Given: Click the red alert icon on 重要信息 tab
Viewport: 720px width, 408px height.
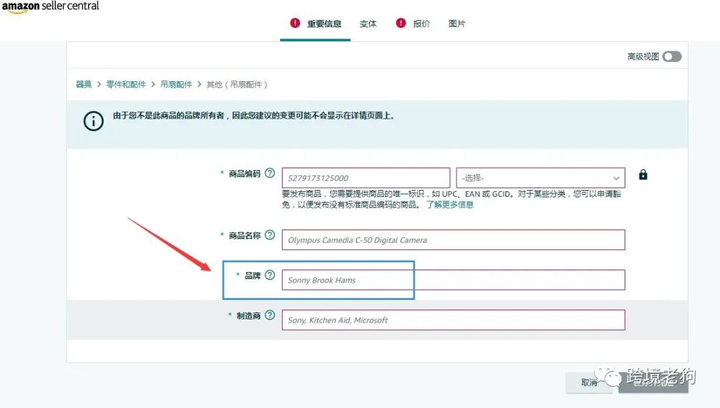Looking at the screenshot, I should click(x=295, y=22).
